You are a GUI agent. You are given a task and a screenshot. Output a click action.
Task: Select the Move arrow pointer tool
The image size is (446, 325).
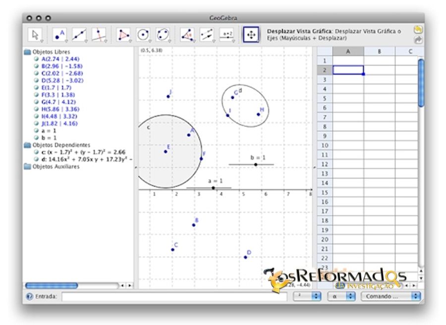tap(35, 34)
